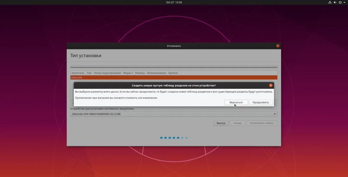The height and width of the screenshot is (177, 348).
Task: Open the volume icon in top bar
Action: coord(335,2)
